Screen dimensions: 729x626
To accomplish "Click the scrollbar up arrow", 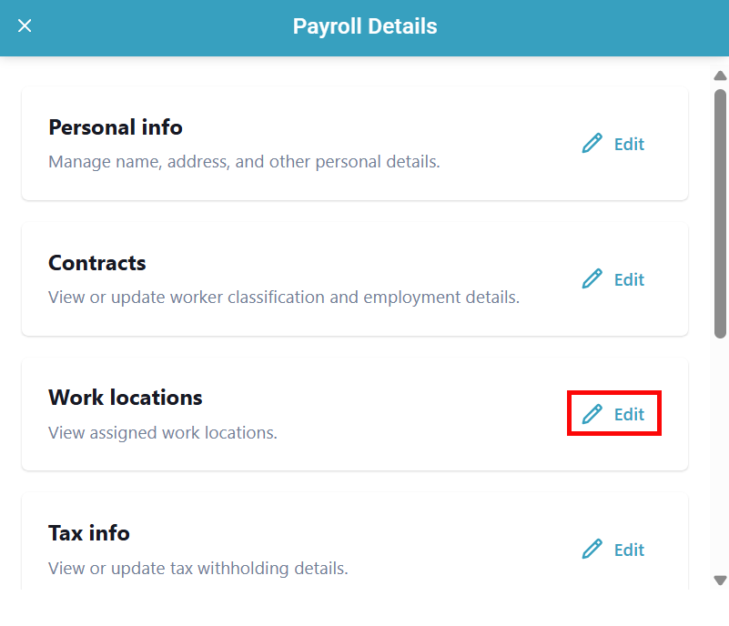I will [x=720, y=76].
